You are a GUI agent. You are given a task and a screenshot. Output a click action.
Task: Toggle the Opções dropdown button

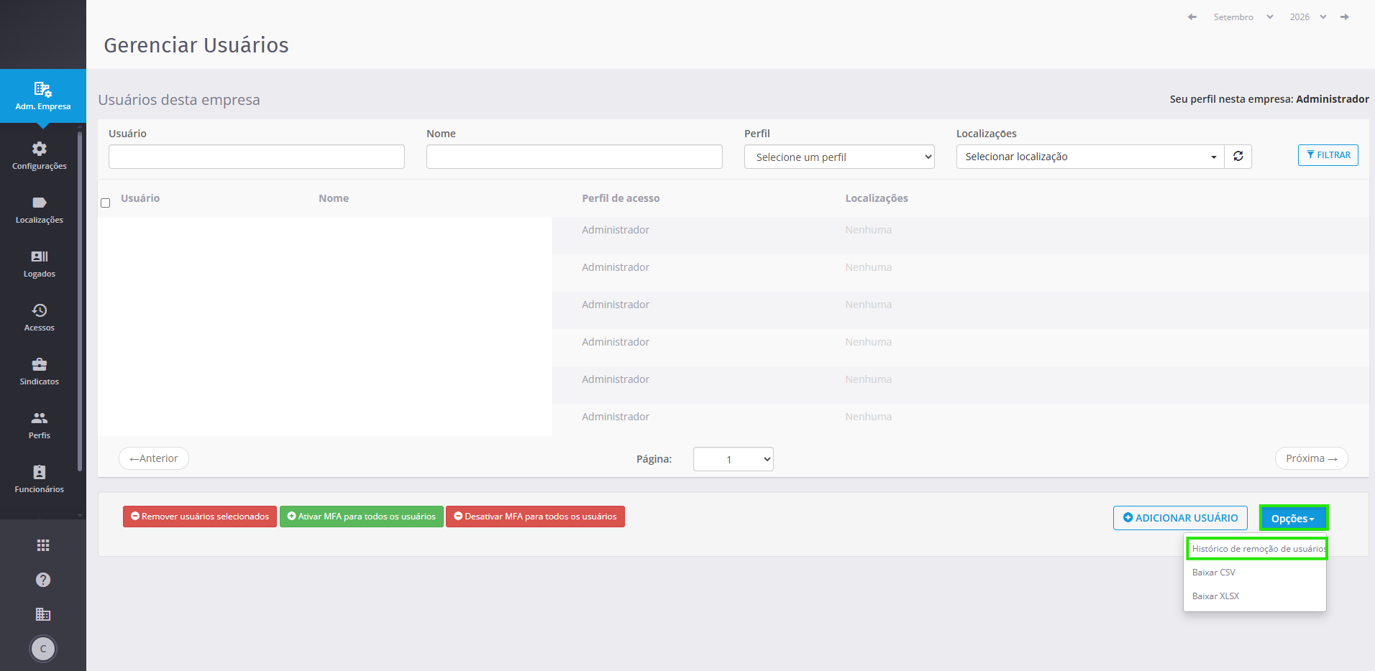pos(1293,518)
